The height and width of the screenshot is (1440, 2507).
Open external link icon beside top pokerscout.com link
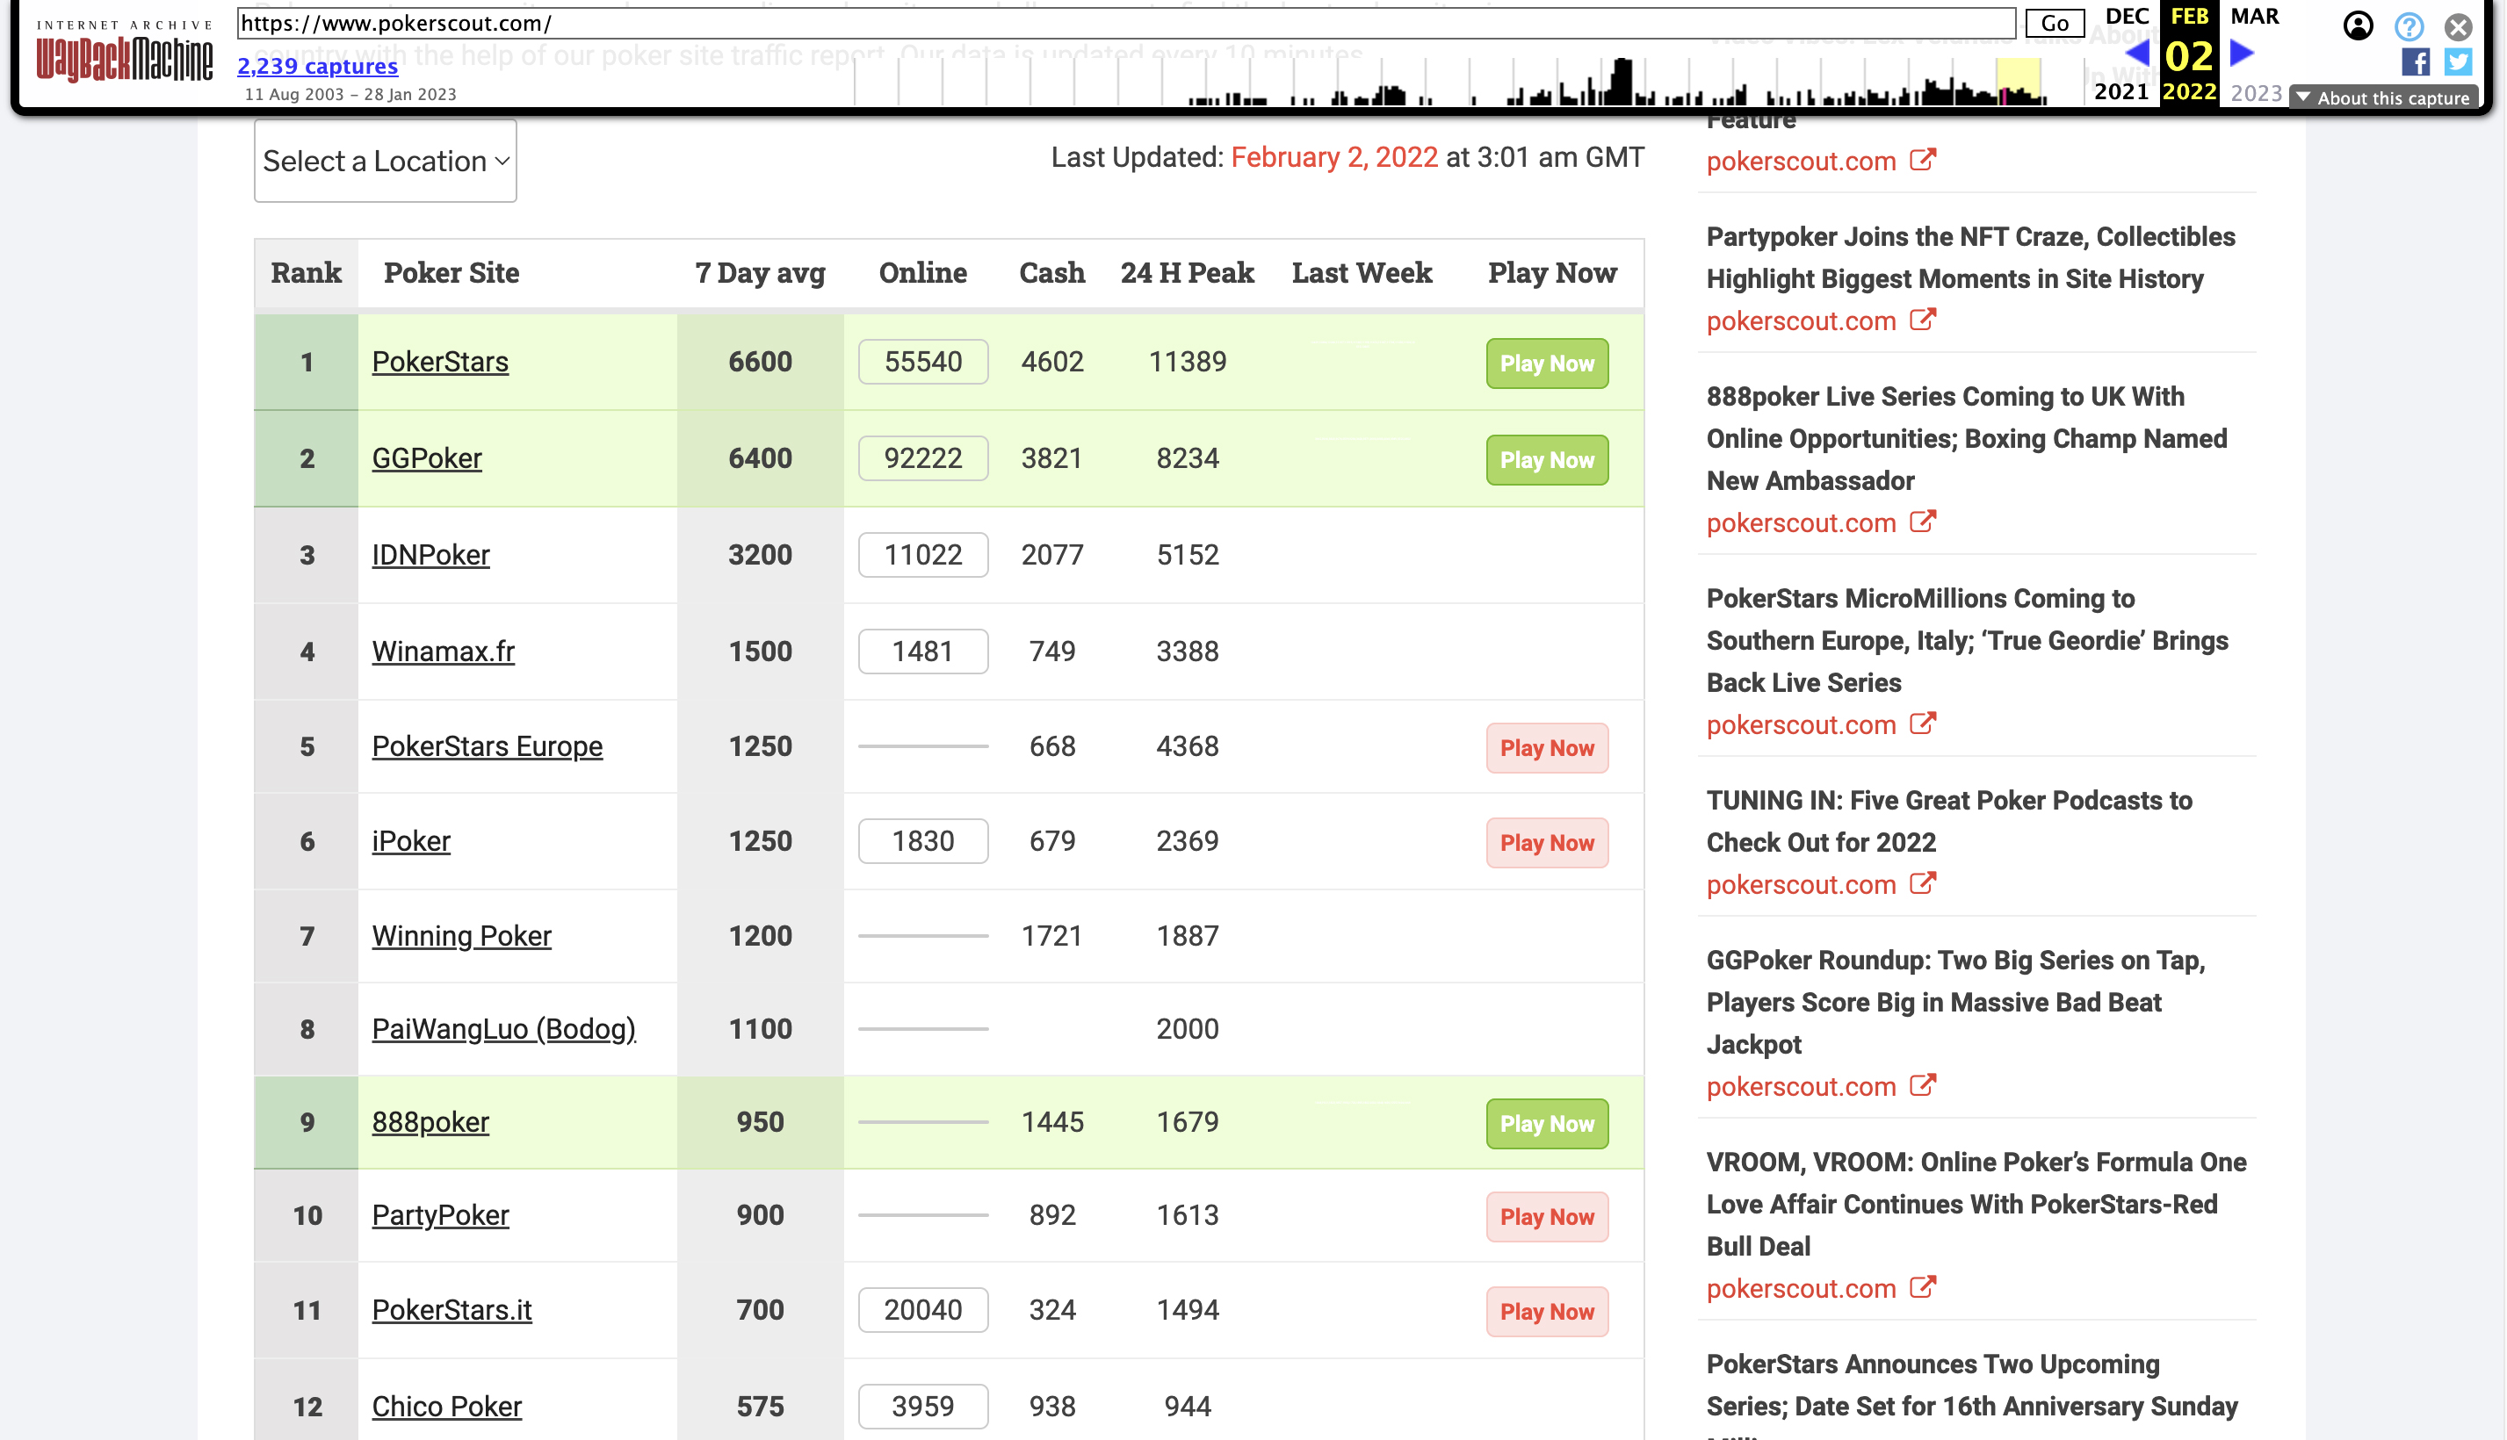click(x=1922, y=159)
